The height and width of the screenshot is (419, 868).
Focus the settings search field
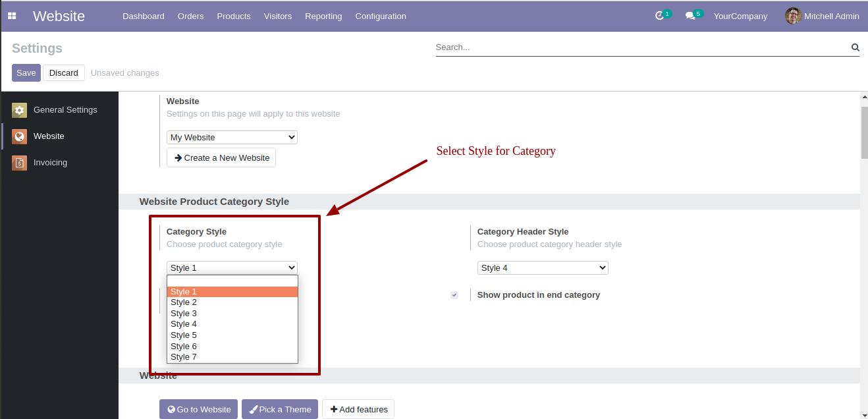point(642,47)
